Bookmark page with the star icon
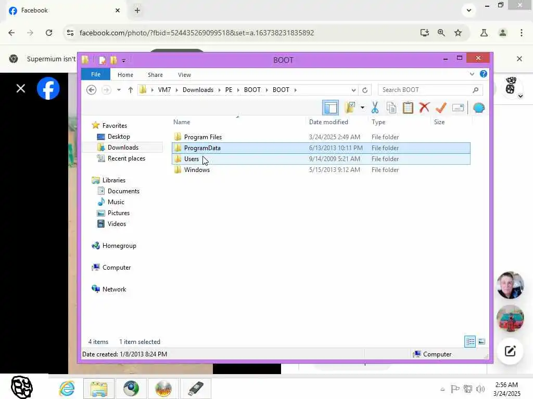This screenshot has height=399, width=533. pyautogui.click(x=458, y=33)
